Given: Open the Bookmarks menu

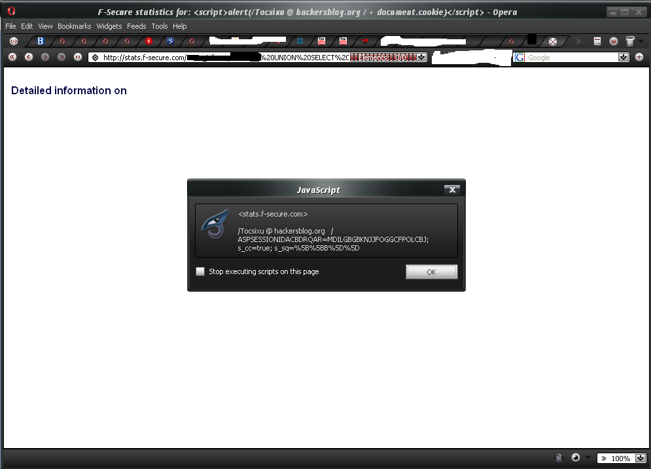Looking at the screenshot, I should click(74, 26).
